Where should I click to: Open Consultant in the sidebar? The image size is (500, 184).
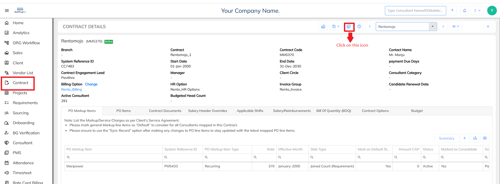click(x=23, y=143)
